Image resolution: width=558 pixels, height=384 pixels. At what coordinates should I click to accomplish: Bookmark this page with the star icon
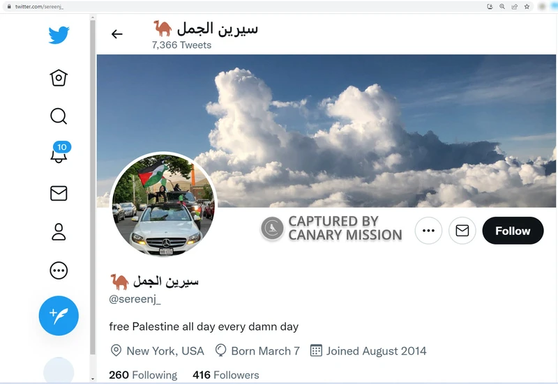(x=527, y=6)
